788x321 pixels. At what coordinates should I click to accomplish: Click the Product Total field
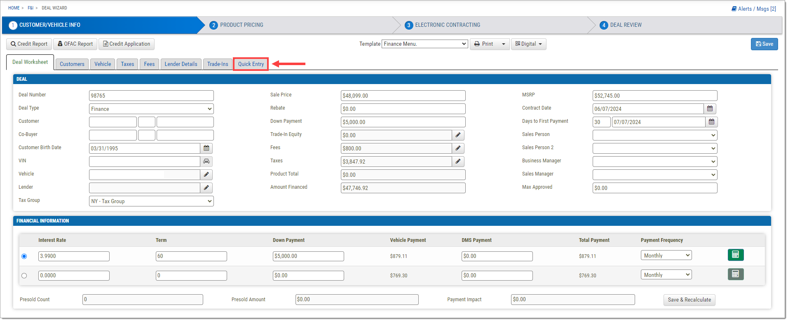click(x=403, y=175)
